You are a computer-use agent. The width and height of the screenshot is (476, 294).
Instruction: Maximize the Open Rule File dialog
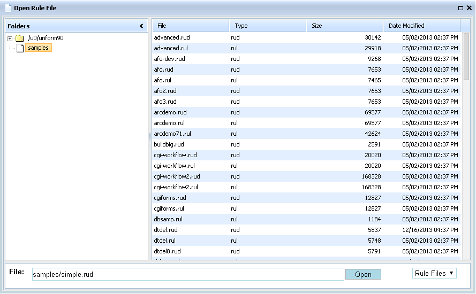point(460,8)
